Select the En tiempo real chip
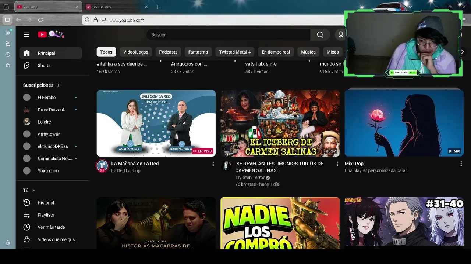This screenshot has height=264, width=471. (276, 52)
